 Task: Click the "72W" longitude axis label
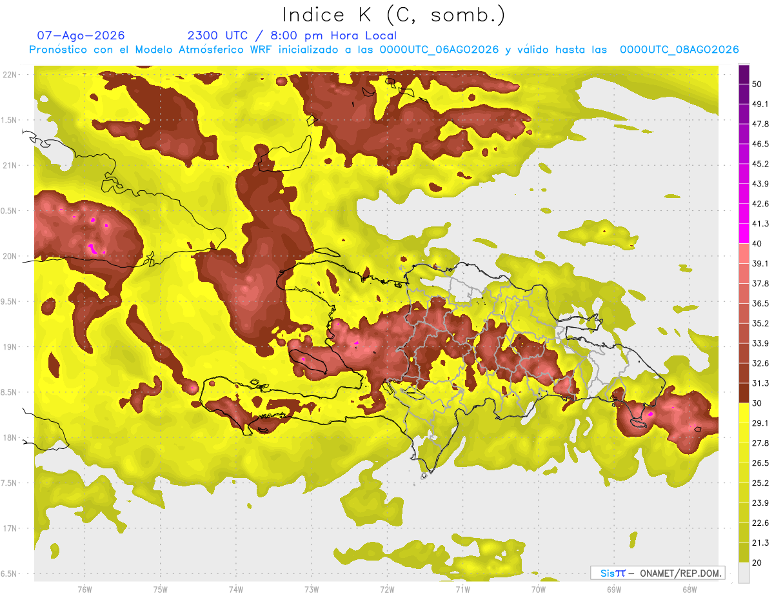[x=387, y=589]
